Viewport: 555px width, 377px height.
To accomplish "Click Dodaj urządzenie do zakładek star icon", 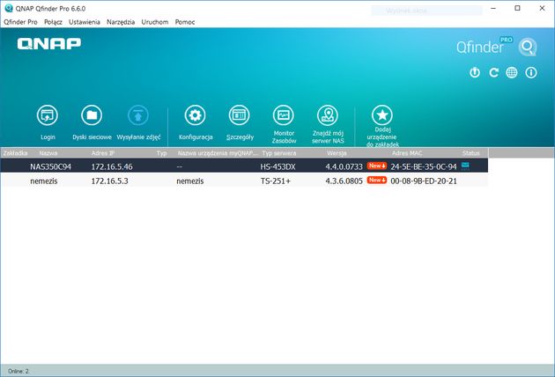I will (382, 115).
